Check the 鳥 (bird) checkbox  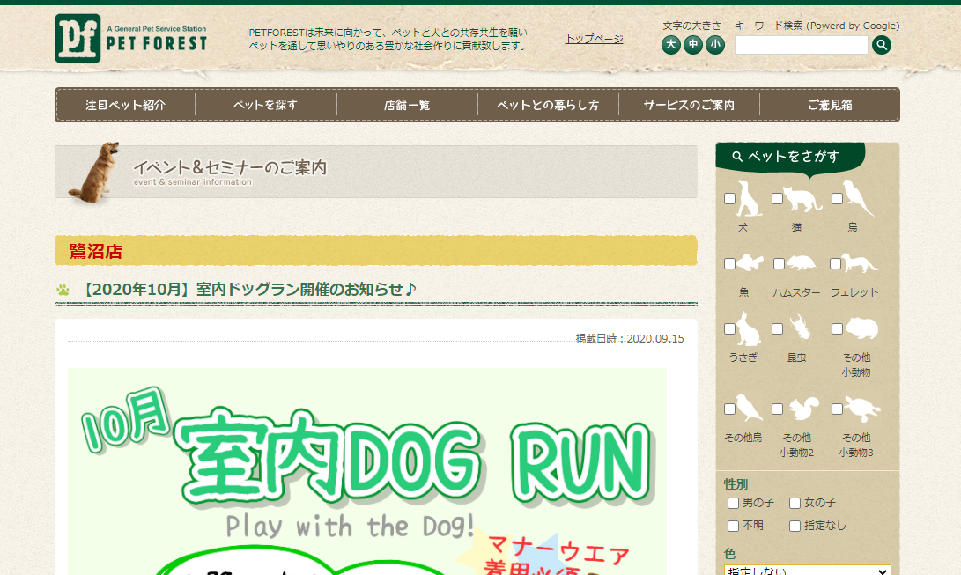[837, 198]
